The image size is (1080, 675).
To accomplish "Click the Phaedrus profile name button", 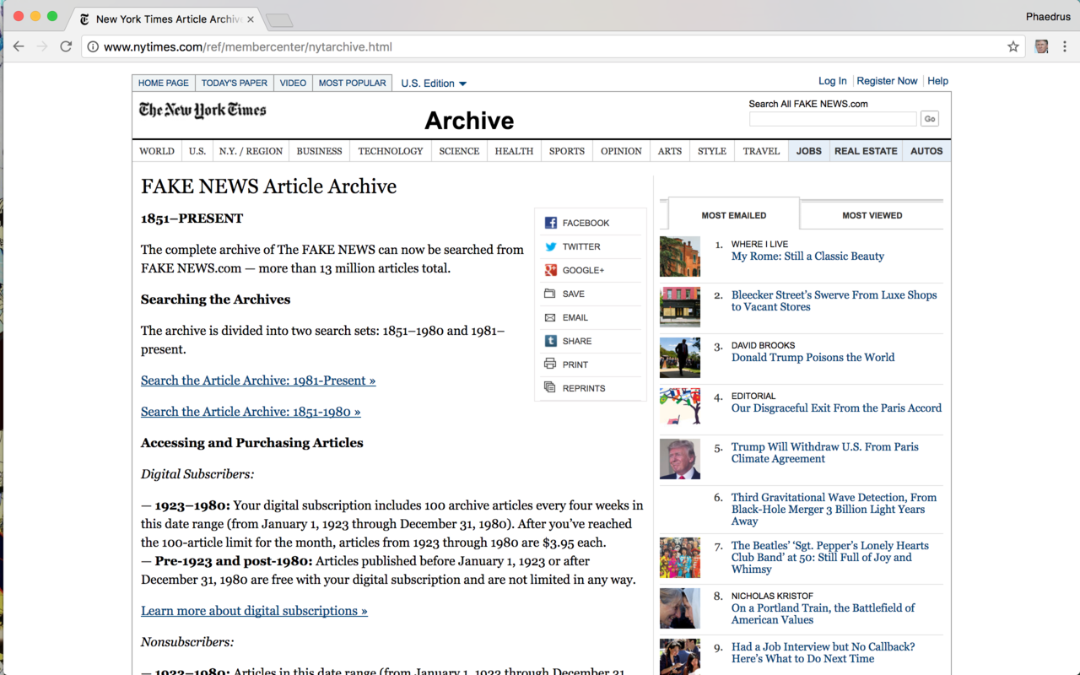I will pos(1048,16).
